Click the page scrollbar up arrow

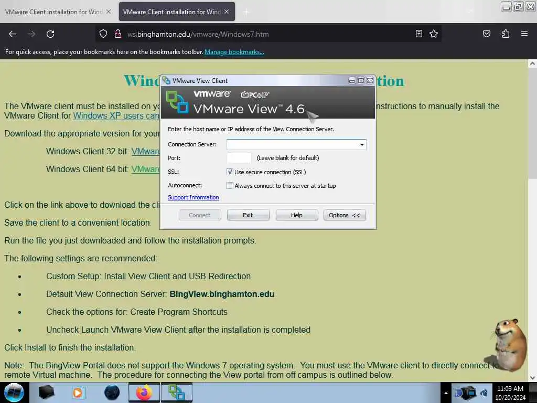coord(532,63)
